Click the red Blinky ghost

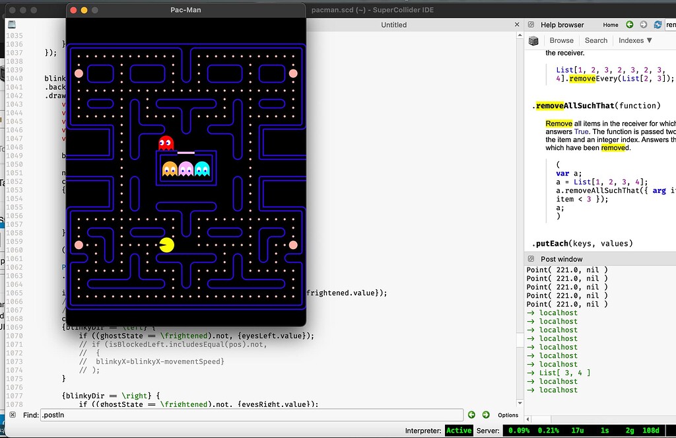tap(166, 143)
